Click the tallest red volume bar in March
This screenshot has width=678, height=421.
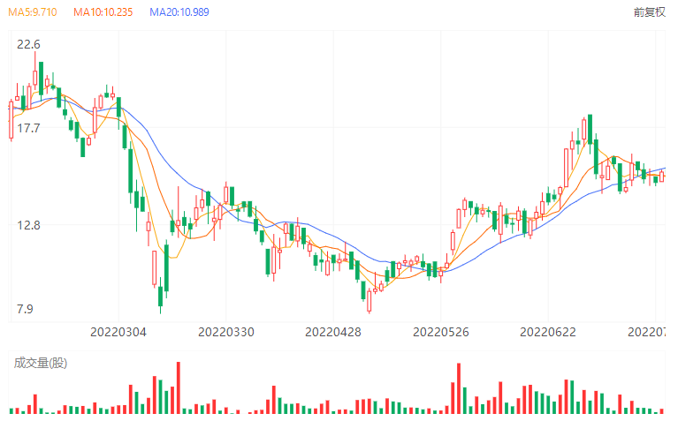click(179, 387)
